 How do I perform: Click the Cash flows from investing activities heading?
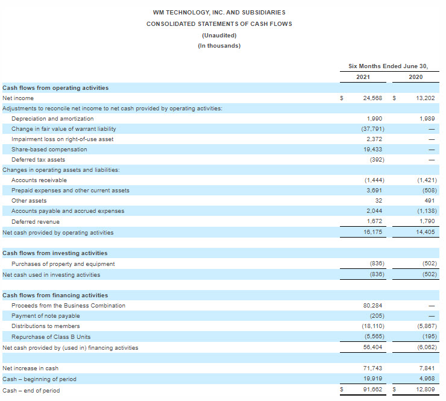coord(55,253)
